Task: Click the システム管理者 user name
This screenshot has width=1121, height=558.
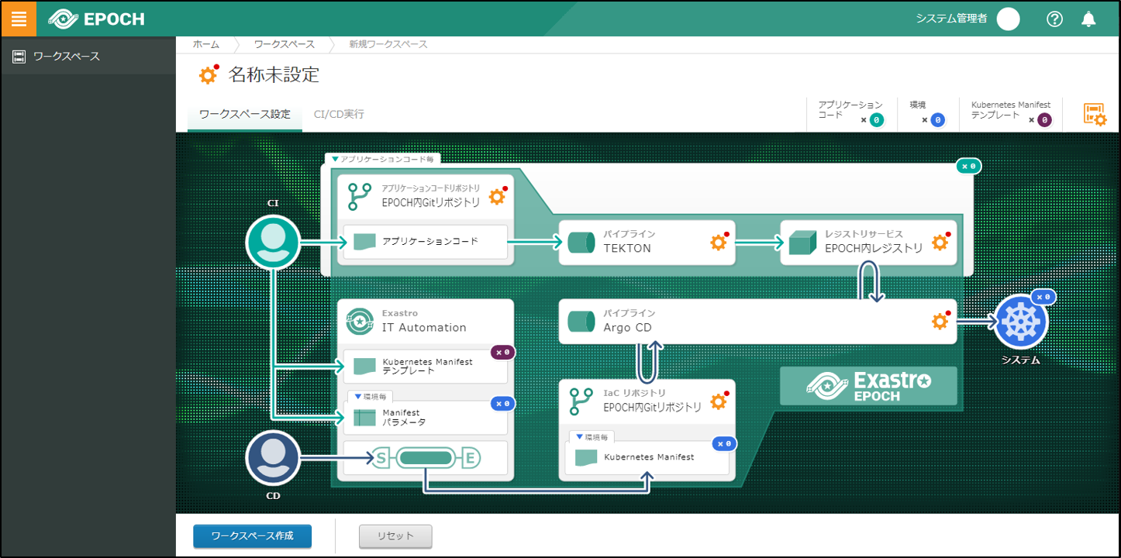Action: 951,19
